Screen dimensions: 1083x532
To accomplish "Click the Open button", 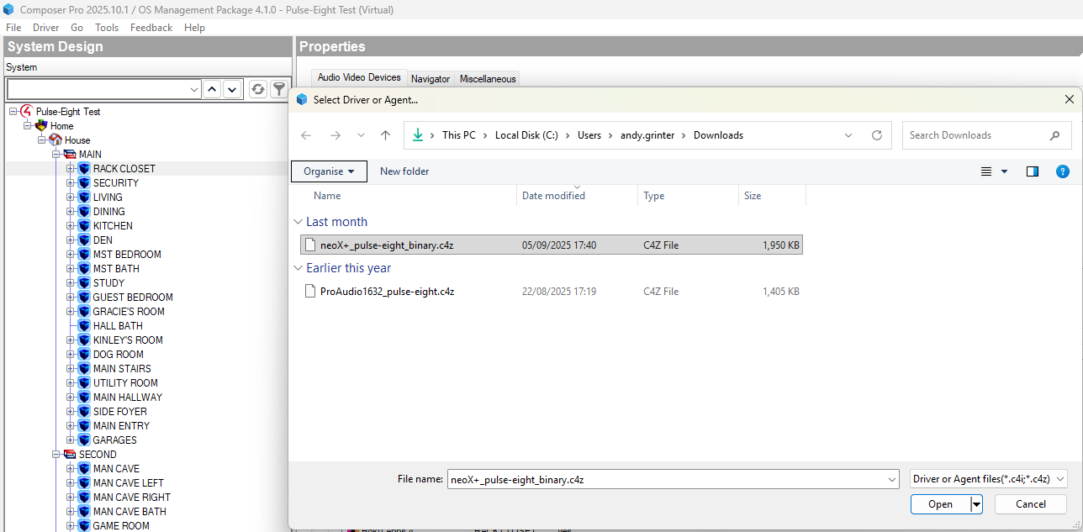I will point(940,504).
